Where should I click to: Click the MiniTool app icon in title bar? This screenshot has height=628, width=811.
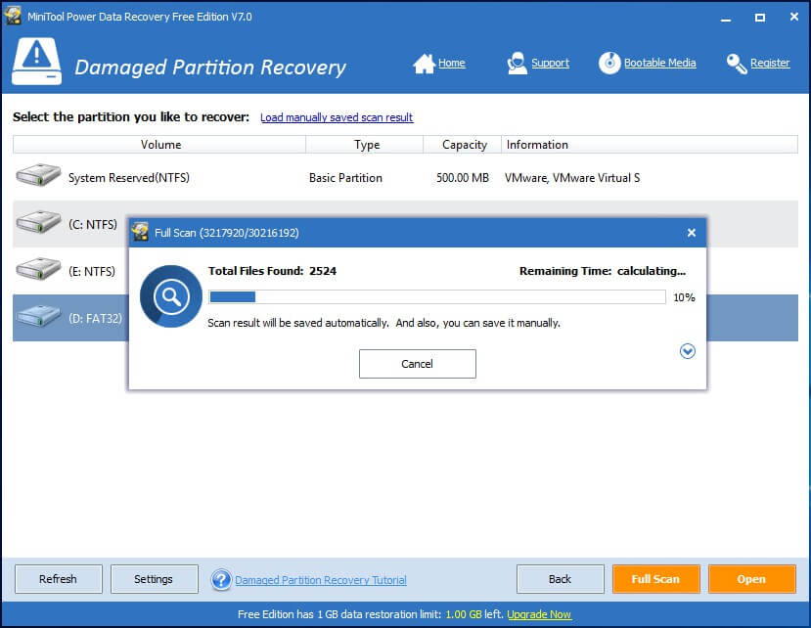[x=13, y=16]
